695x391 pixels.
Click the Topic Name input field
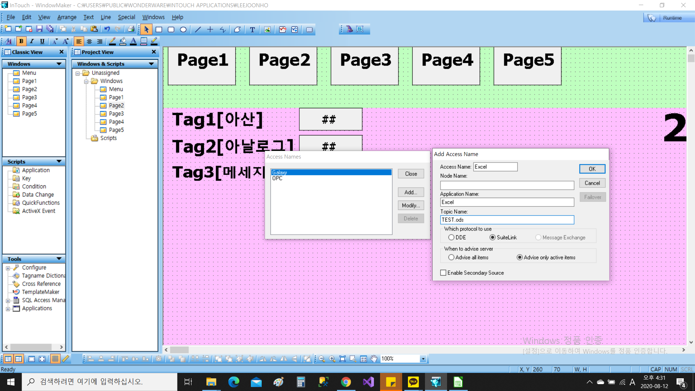coord(507,220)
